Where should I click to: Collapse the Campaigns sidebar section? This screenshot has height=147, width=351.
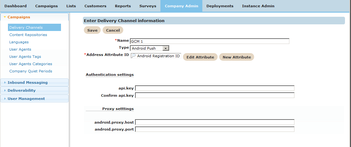coord(19,17)
